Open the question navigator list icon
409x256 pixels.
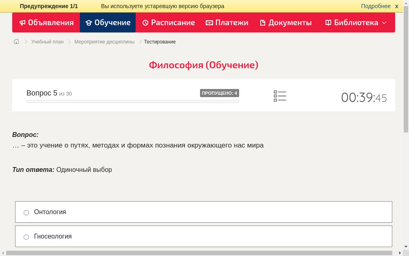280,96
